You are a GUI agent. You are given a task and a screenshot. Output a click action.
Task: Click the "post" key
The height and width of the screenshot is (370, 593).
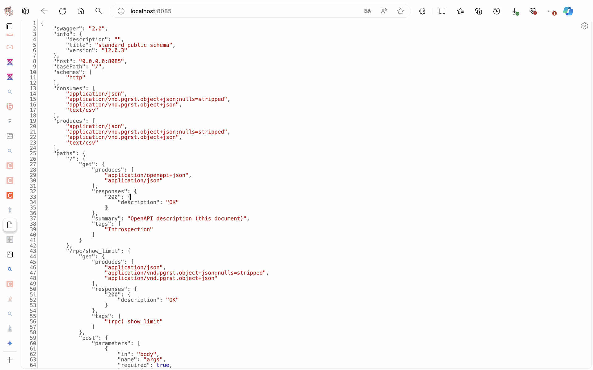88,338
